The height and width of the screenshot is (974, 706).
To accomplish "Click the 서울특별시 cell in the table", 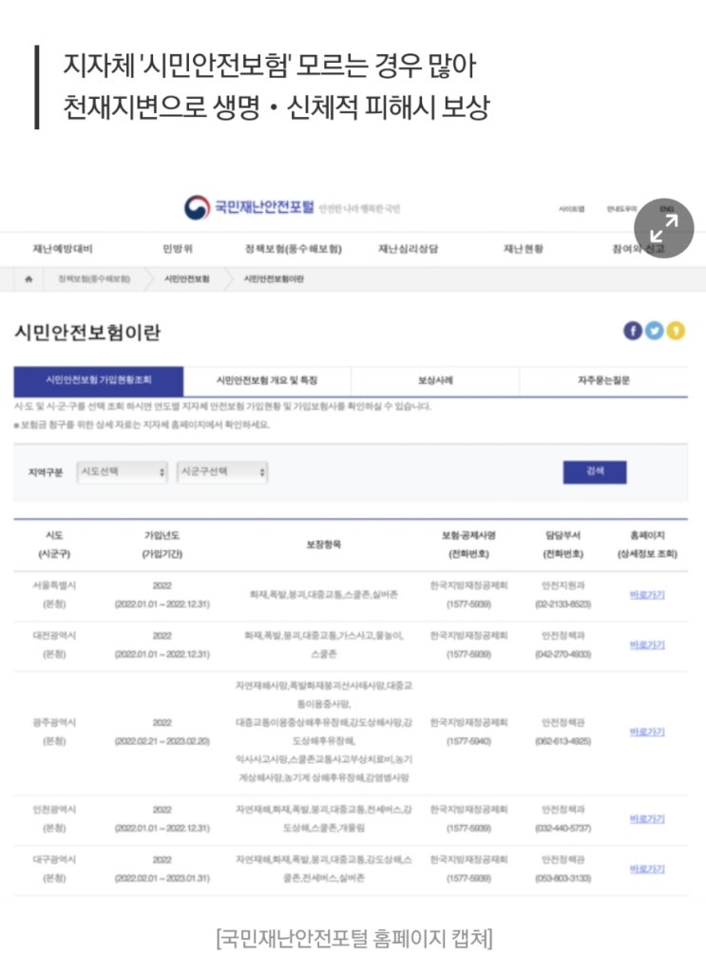I will click(x=54, y=595).
